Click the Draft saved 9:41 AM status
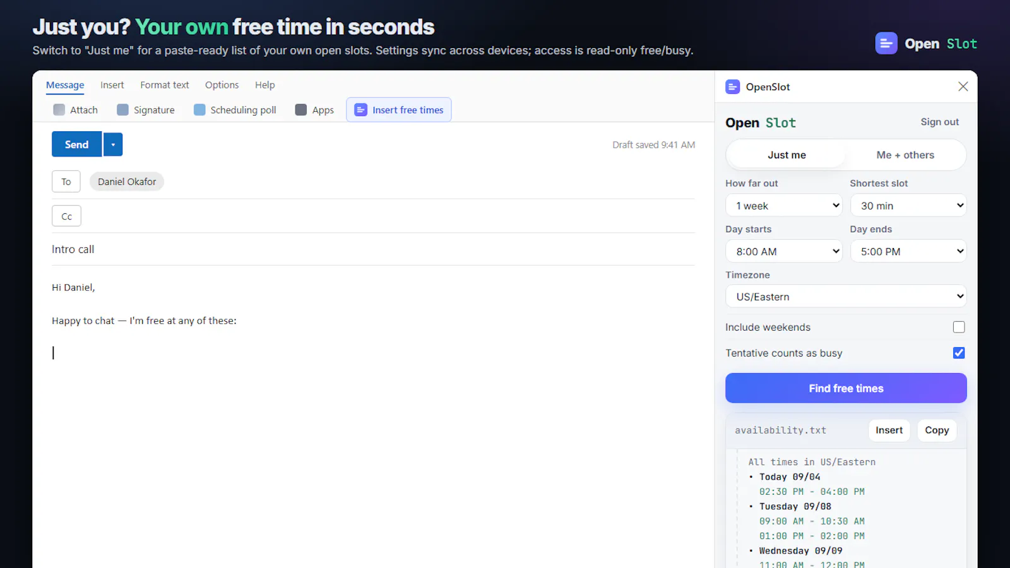 point(653,145)
